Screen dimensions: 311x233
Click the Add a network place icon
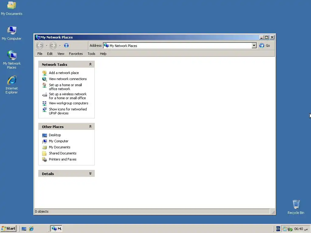[x=44, y=73]
